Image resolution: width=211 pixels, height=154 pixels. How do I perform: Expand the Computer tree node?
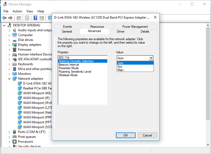9,35
